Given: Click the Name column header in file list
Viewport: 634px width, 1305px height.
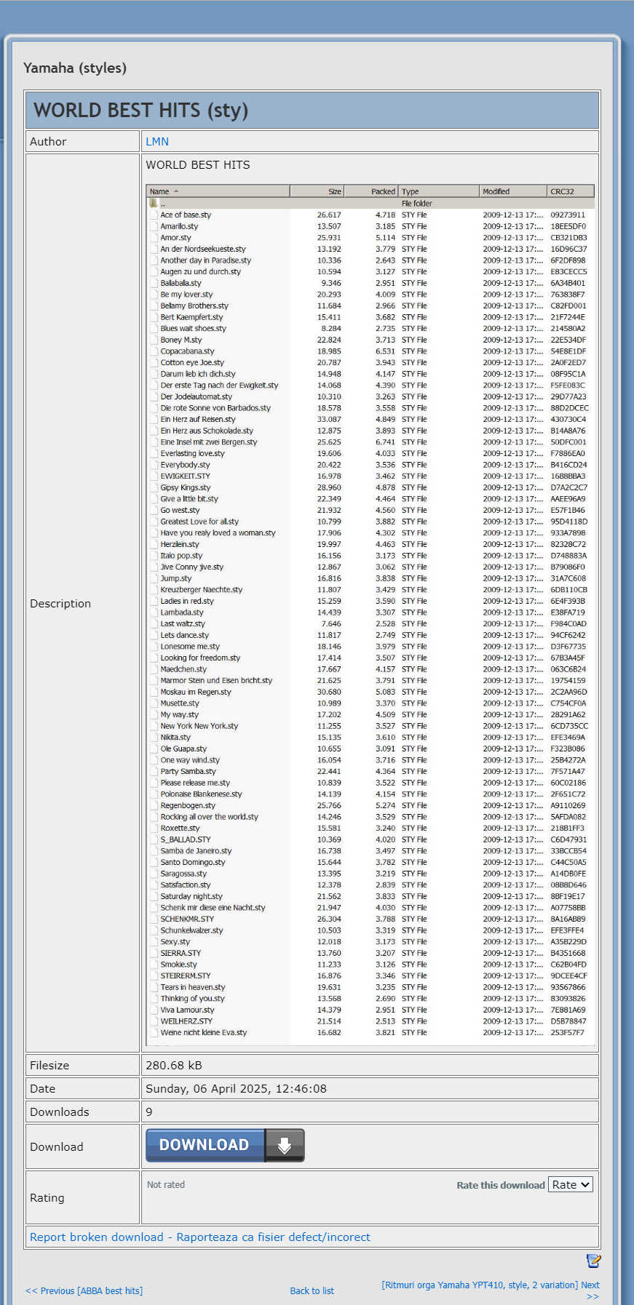Looking at the screenshot, I should [x=218, y=191].
